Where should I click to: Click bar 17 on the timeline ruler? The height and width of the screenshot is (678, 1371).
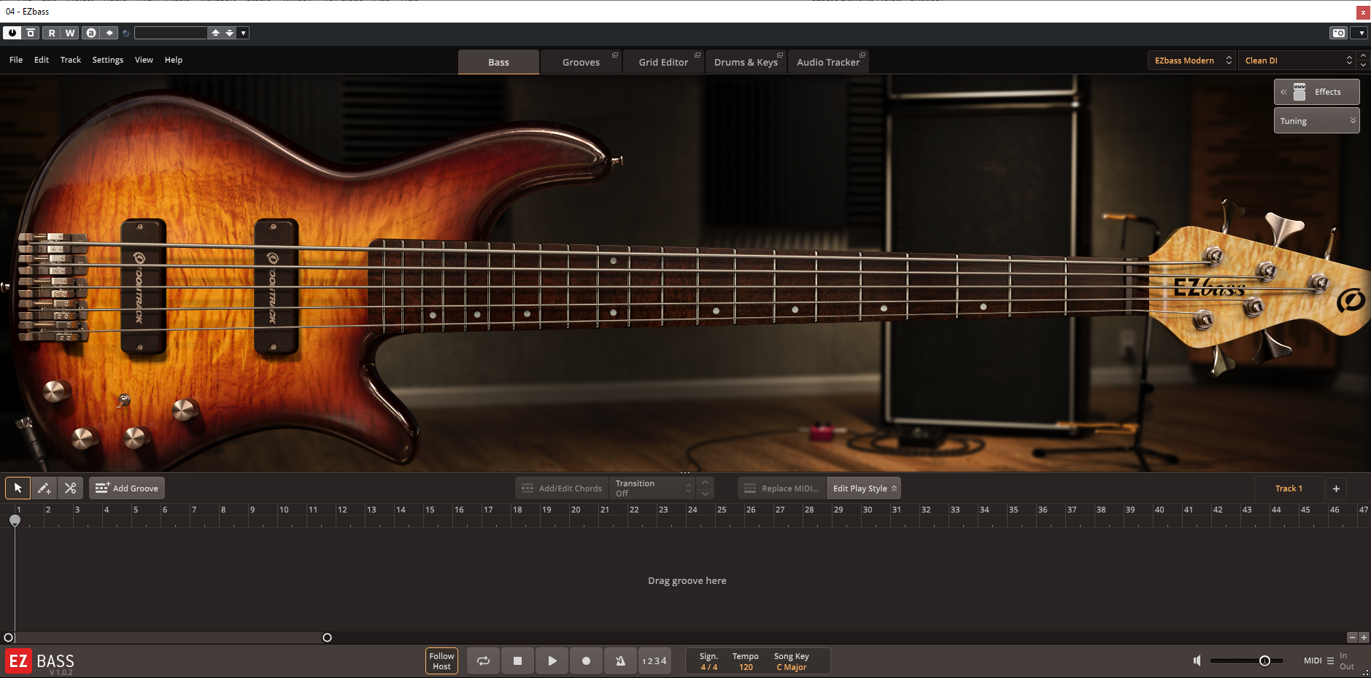[x=488, y=510]
